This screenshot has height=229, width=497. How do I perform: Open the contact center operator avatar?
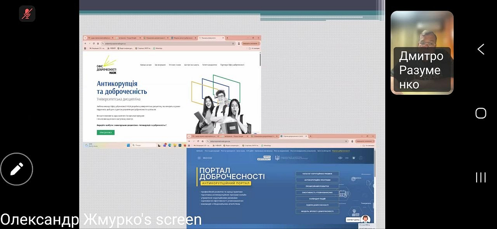click(365, 219)
